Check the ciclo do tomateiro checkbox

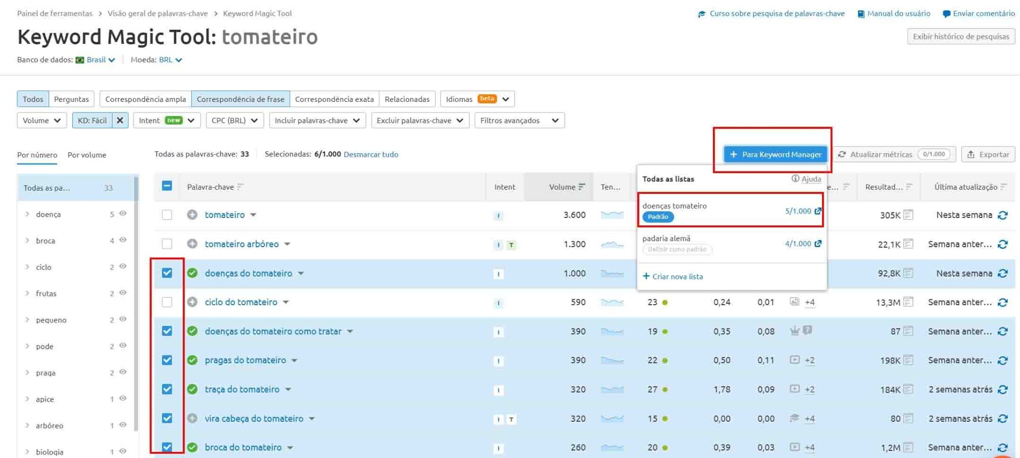pos(167,302)
